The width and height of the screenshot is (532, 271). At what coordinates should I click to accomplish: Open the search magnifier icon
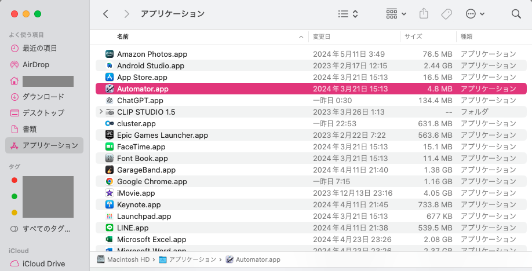pos(516,13)
